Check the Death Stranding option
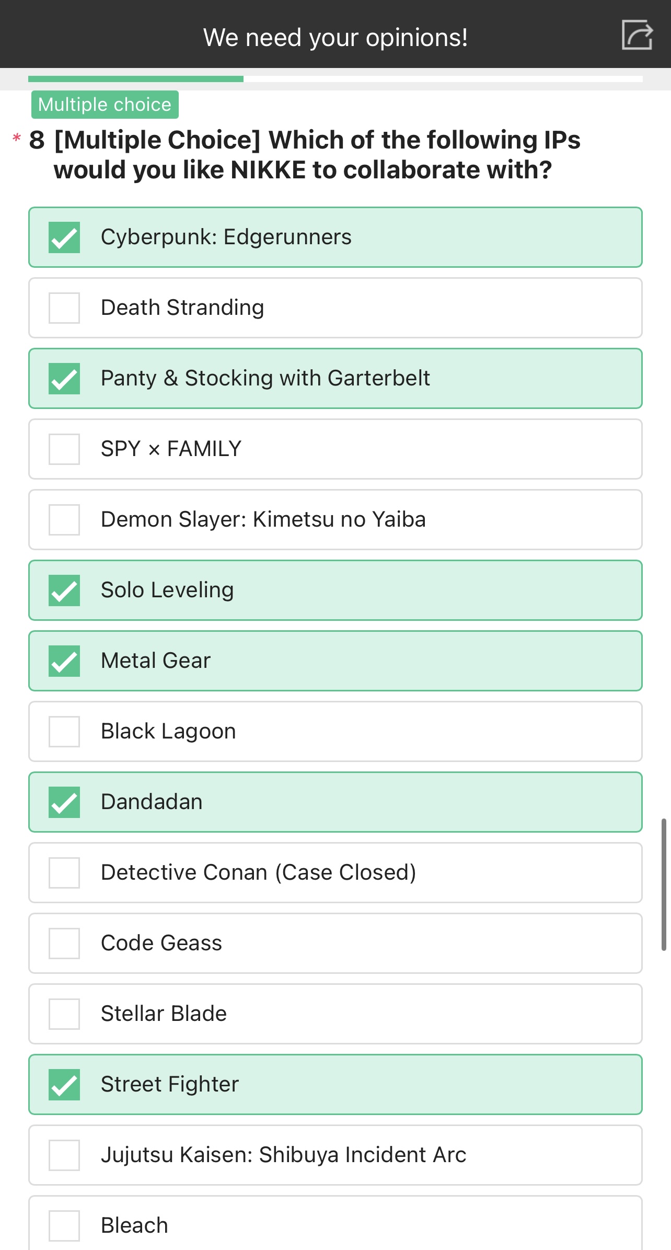 (64, 308)
